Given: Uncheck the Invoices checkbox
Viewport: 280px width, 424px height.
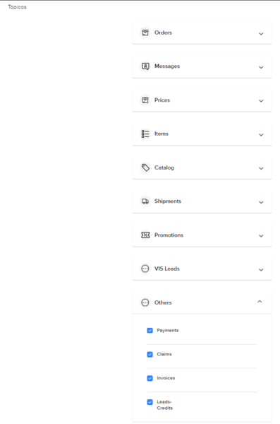Looking at the screenshot, I should (150, 378).
